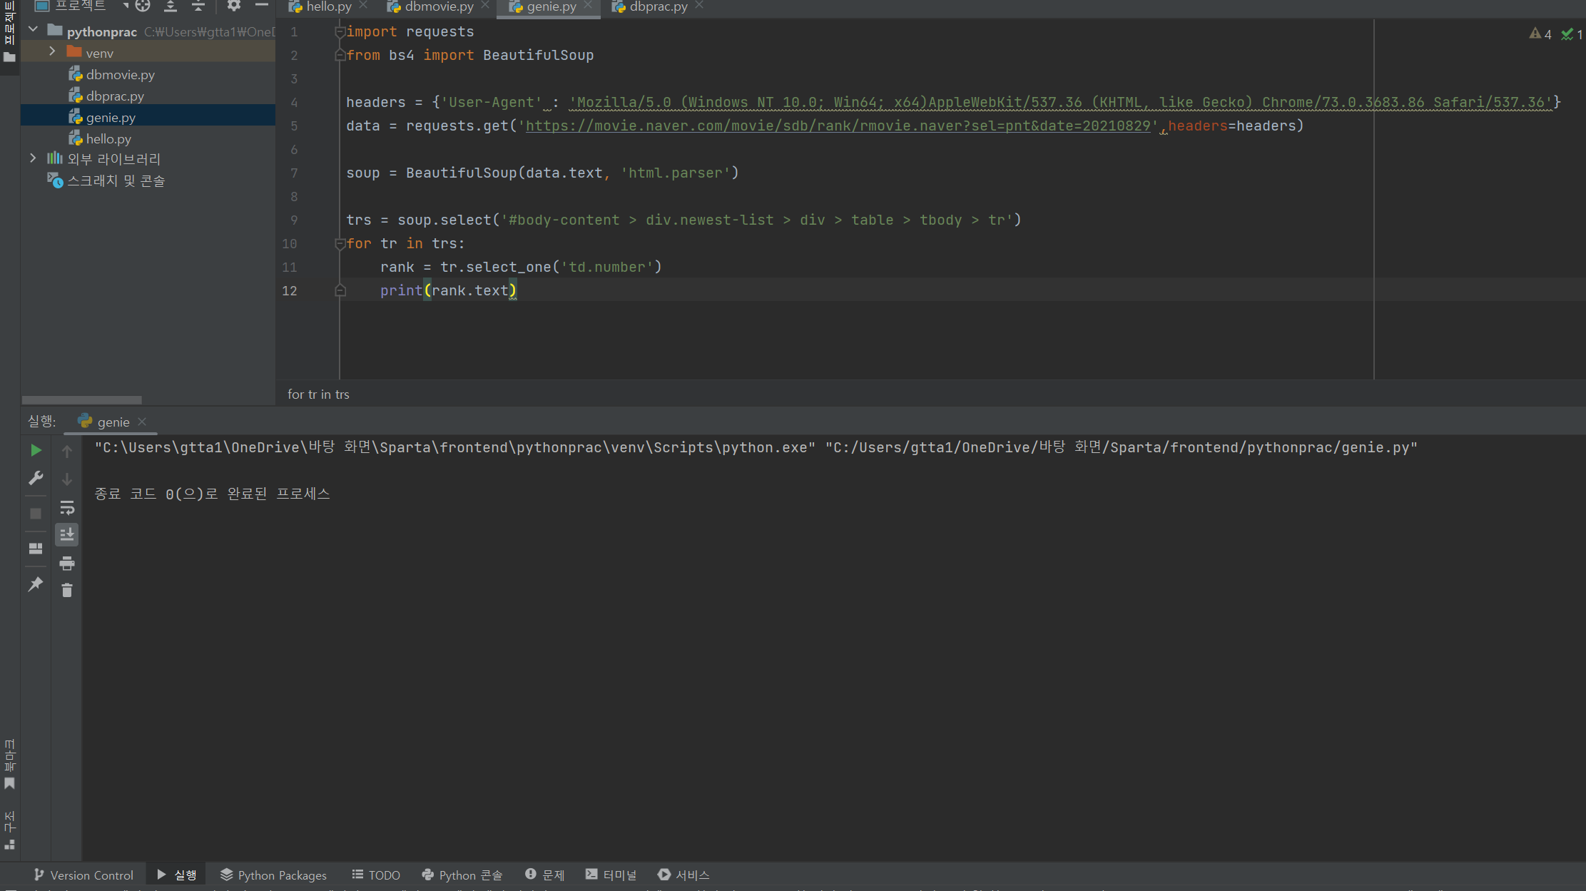The width and height of the screenshot is (1586, 891).
Task: Open Python 콘솔 tool window
Action: tap(462, 875)
